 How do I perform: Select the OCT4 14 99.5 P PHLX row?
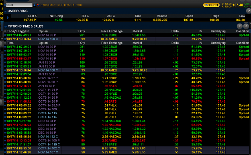(127, 105)
